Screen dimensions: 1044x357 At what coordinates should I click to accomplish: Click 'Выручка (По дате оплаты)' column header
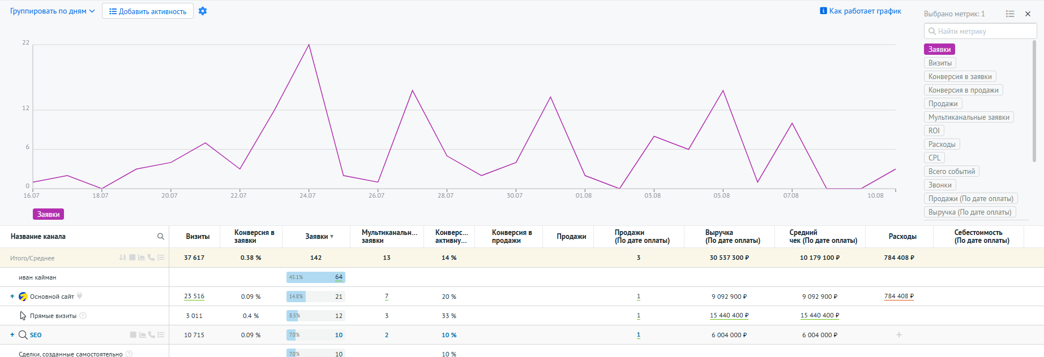click(733, 237)
